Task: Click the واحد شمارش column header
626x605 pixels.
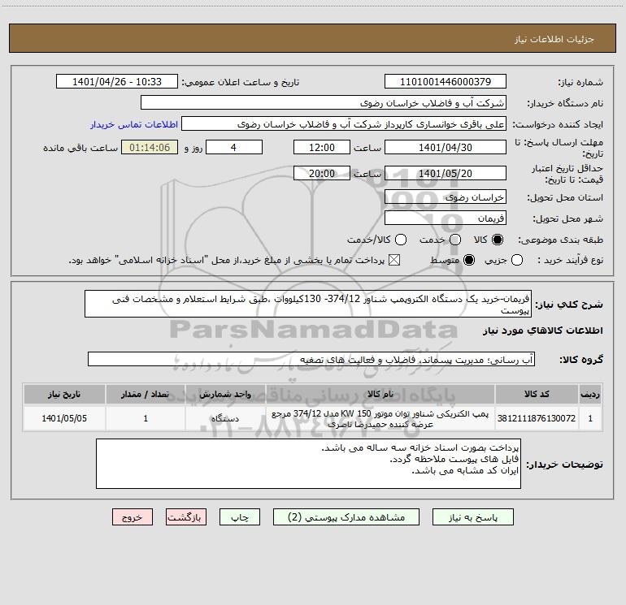Action: 225,394
